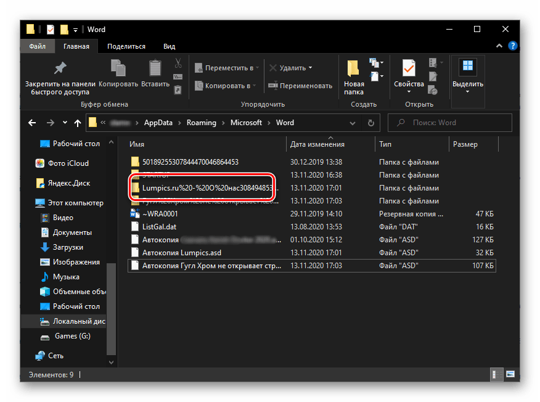Click the Refresh address bar icon
Image resolution: width=540 pixels, height=402 pixels.
coord(371,123)
